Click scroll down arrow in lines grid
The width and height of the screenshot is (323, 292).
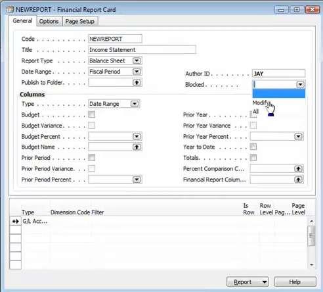pyautogui.click(x=312, y=265)
